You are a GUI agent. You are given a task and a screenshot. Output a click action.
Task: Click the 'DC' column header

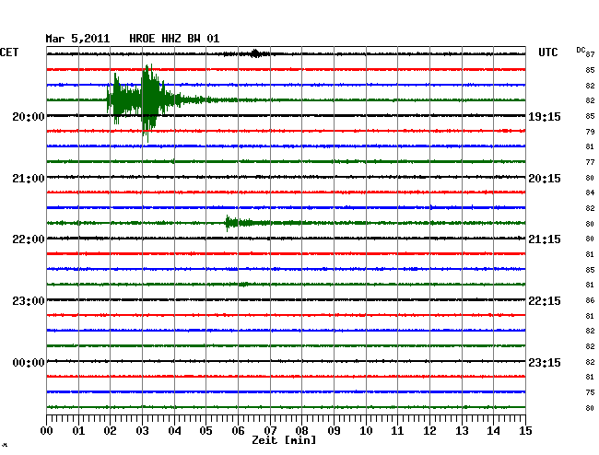point(581,50)
